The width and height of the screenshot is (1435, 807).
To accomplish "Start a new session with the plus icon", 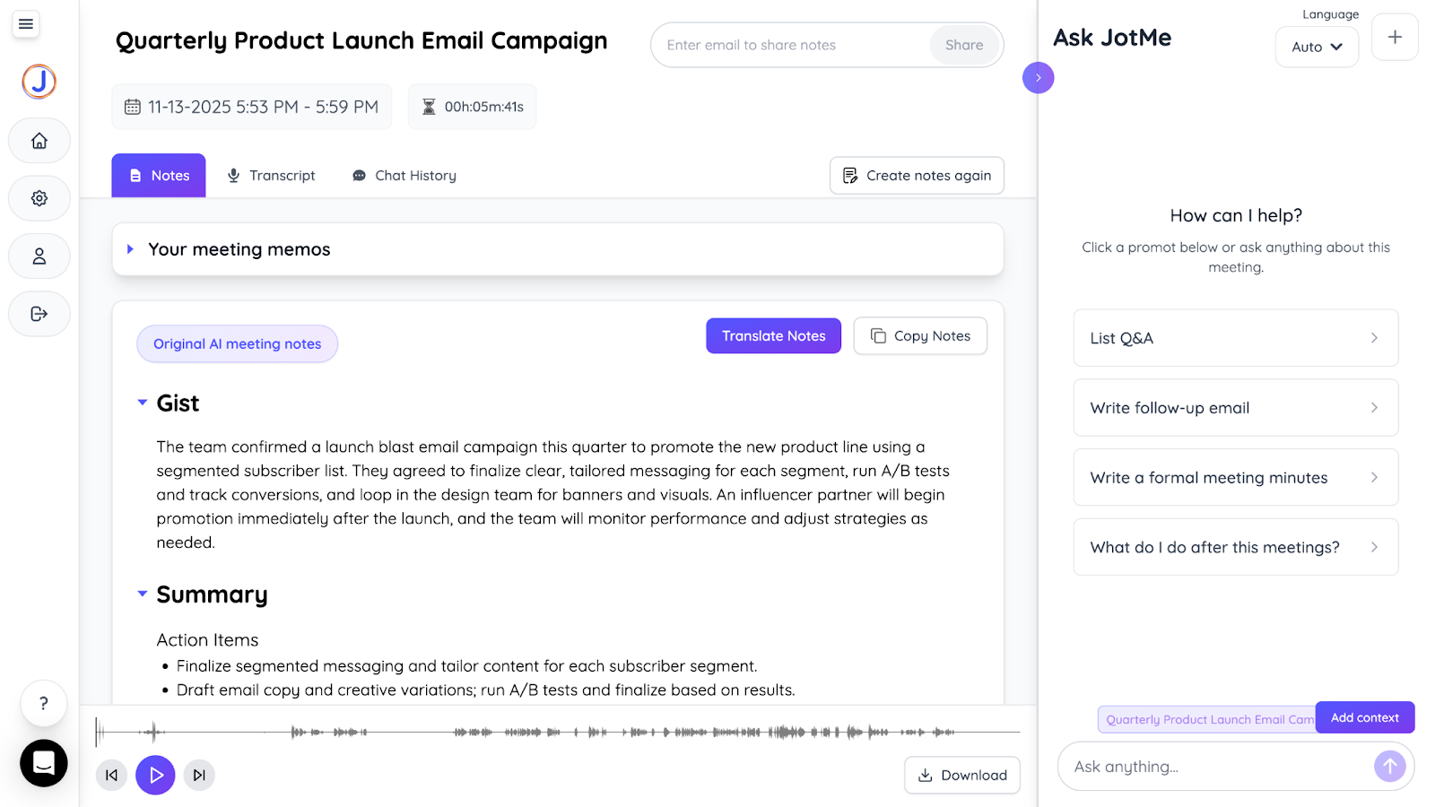I will point(1394,37).
